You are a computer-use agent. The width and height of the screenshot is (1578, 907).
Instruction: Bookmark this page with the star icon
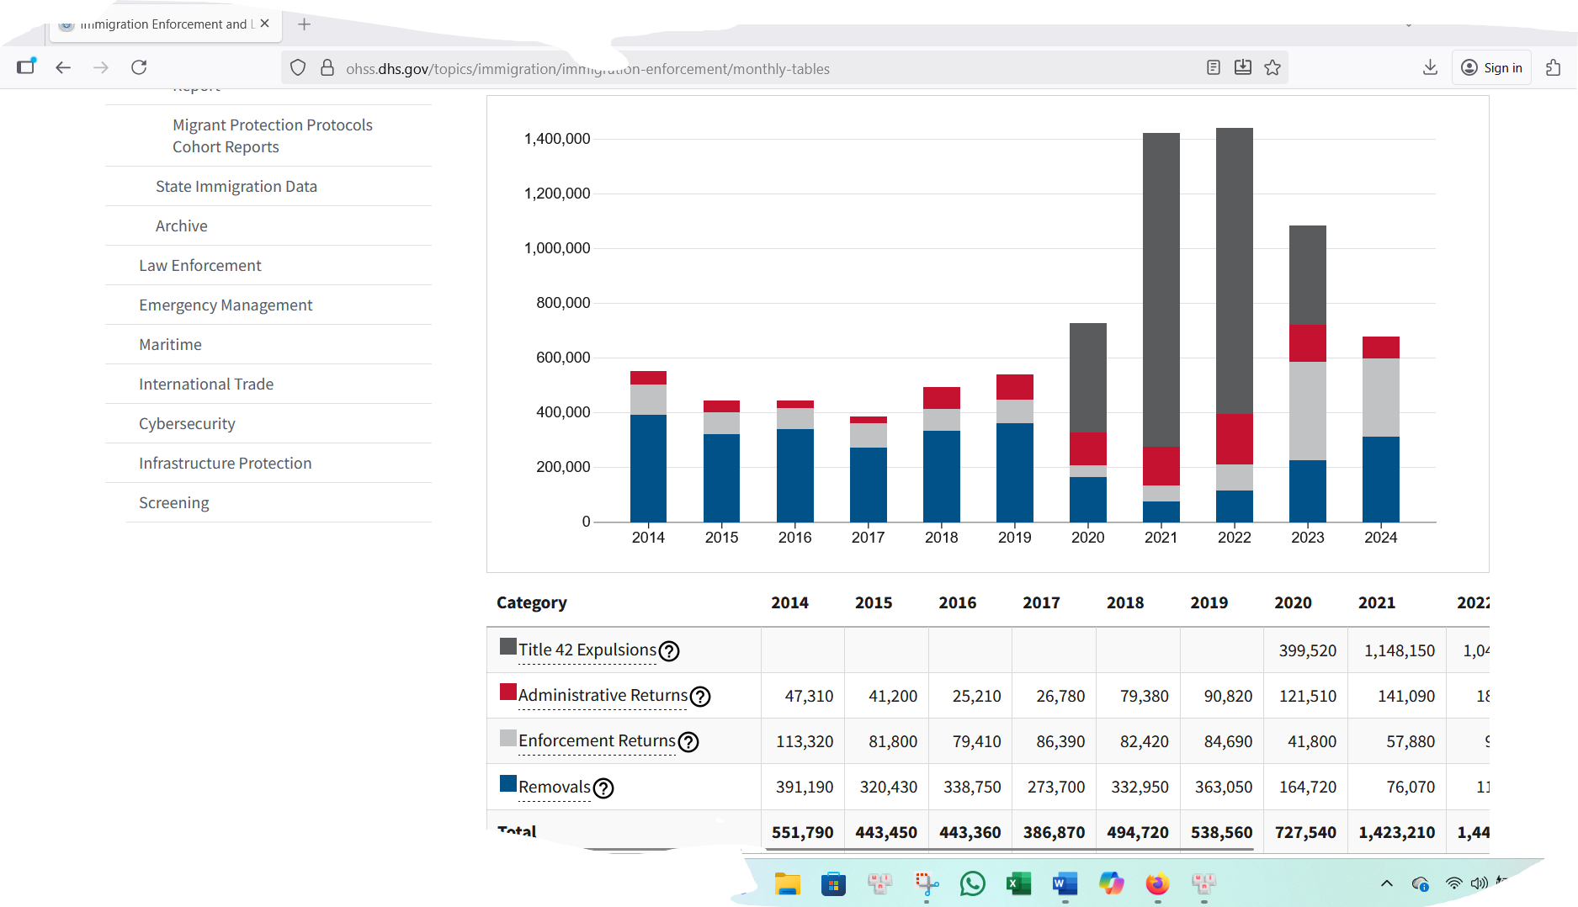click(1272, 68)
